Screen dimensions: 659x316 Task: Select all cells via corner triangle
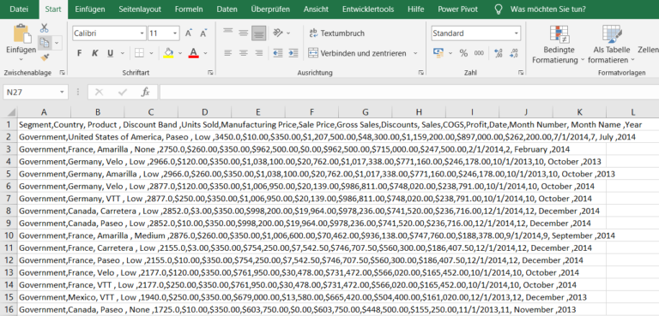pyautogui.click(x=10, y=112)
